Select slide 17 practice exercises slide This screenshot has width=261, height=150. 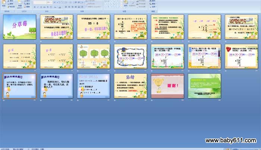tap(93, 86)
